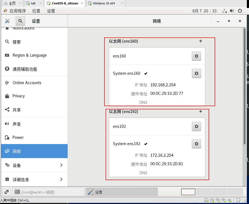Open 共享 sharing settings
Screen dimensions: 249x204
click(34, 110)
